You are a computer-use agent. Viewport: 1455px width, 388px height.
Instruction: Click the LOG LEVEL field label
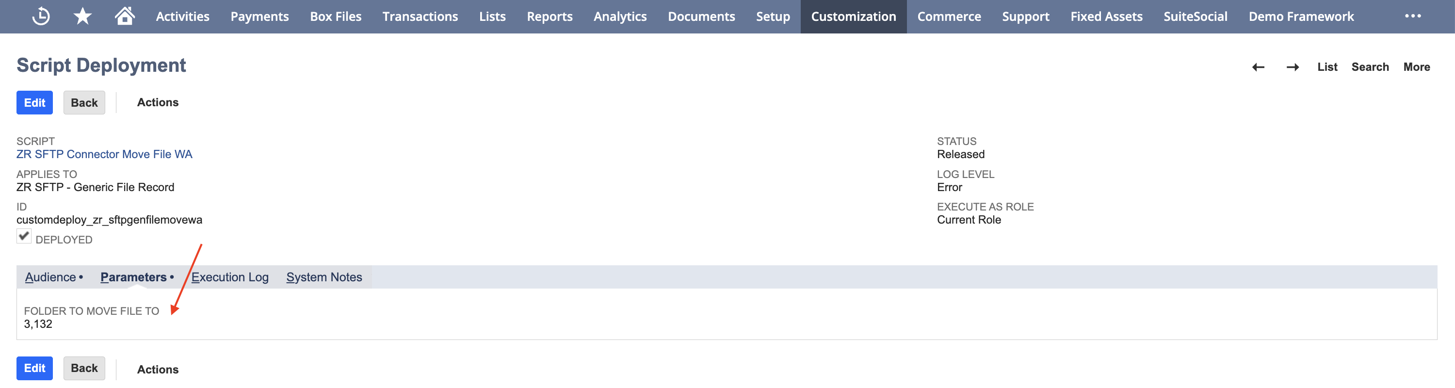(965, 175)
